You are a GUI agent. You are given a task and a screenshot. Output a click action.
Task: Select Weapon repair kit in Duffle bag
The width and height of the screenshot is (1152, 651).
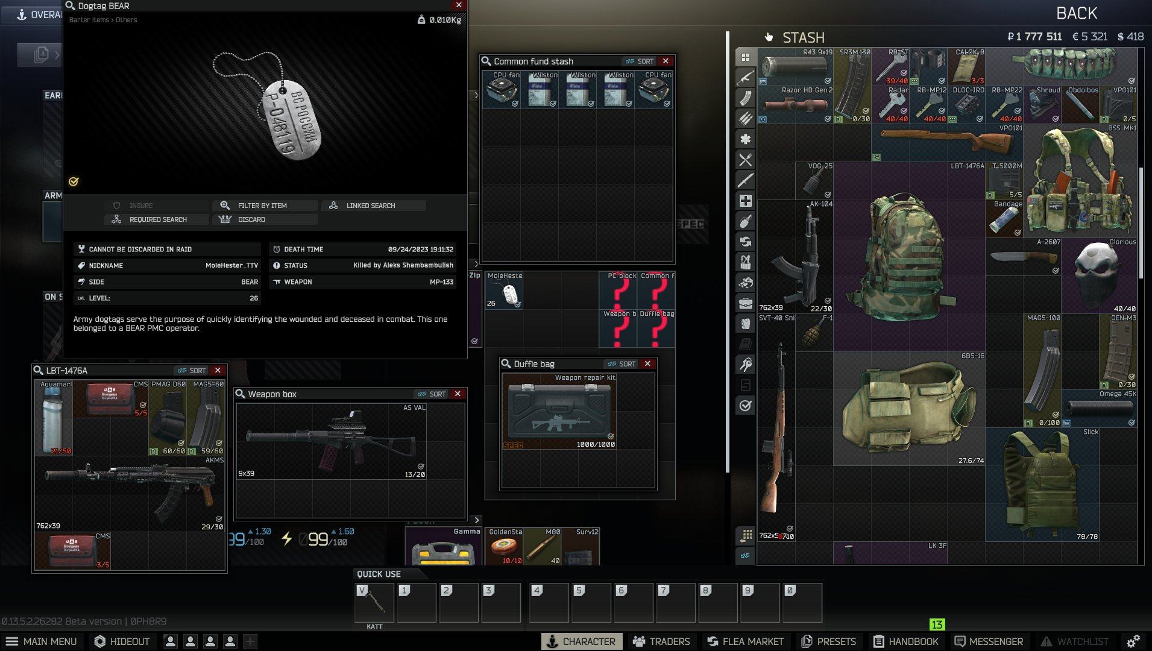559,411
